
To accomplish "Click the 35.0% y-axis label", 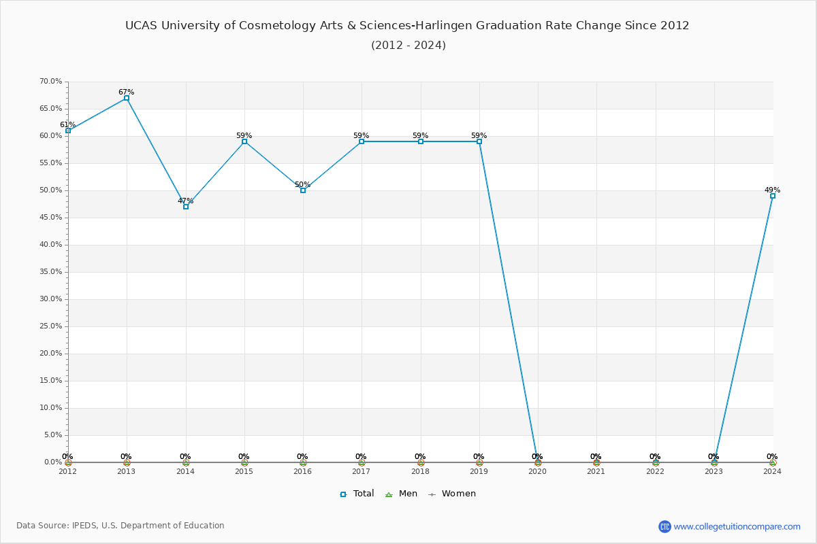I will click(x=50, y=272).
